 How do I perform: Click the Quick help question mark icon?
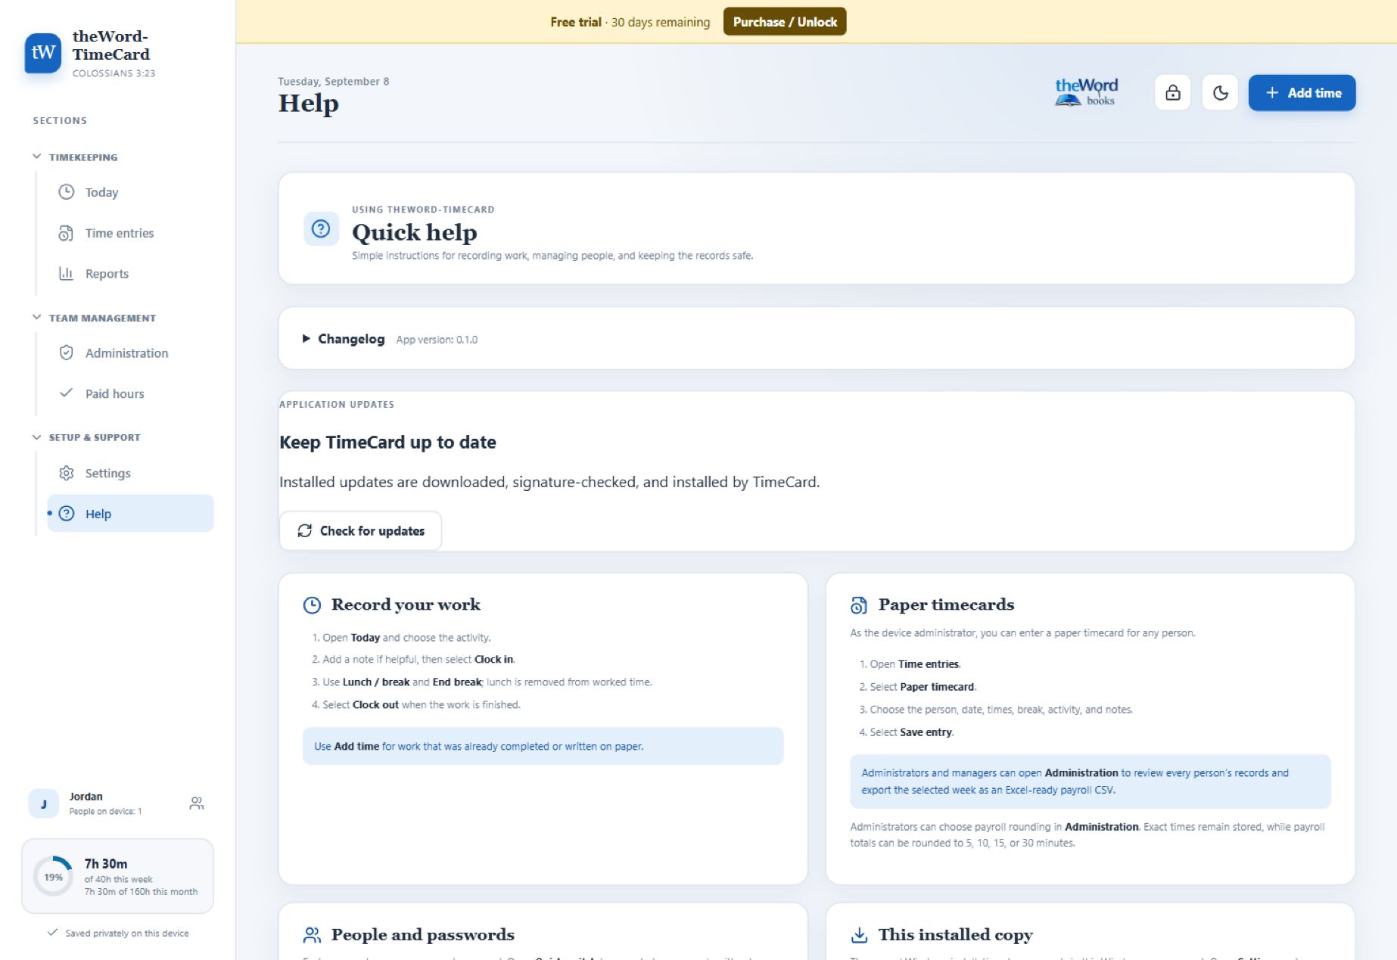[x=321, y=228]
